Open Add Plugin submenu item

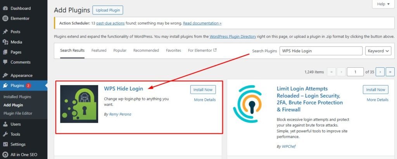pos(13,105)
